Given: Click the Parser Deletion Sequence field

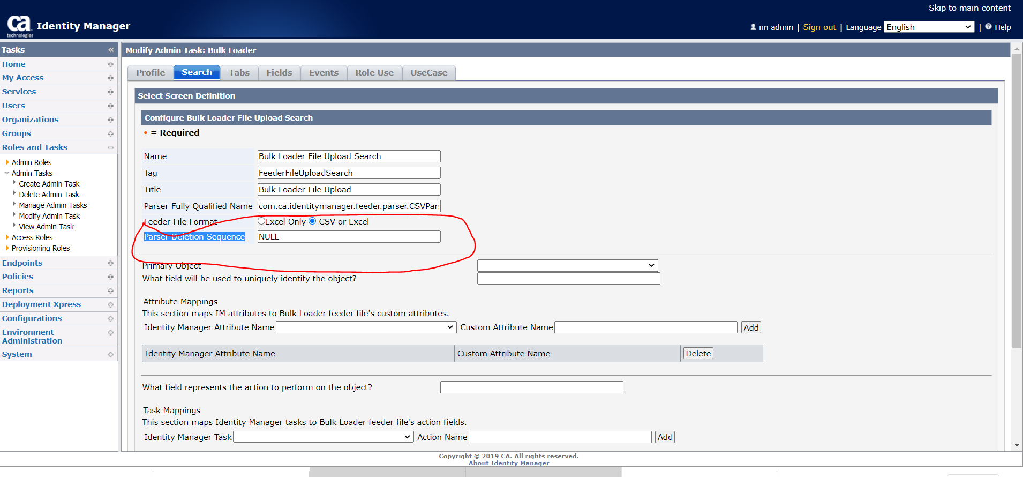Looking at the screenshot, I should coord(349,236).
